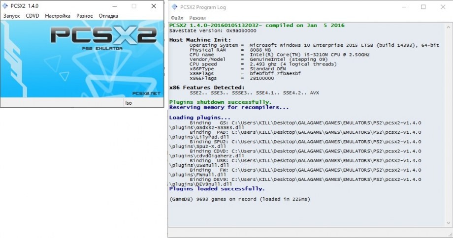453x238 pixels.
Task: Open the Разное menu
Action: coord(85,16)
